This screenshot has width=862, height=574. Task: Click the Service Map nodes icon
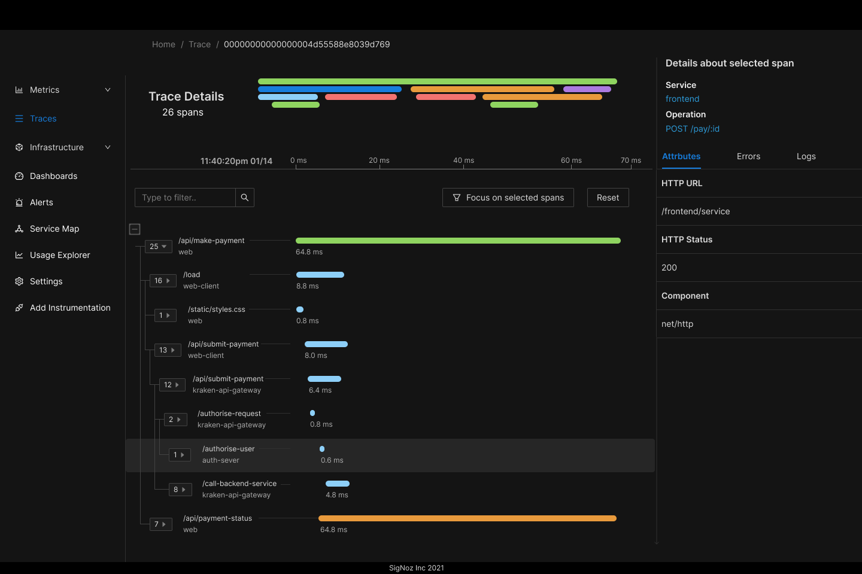(19, 229)
